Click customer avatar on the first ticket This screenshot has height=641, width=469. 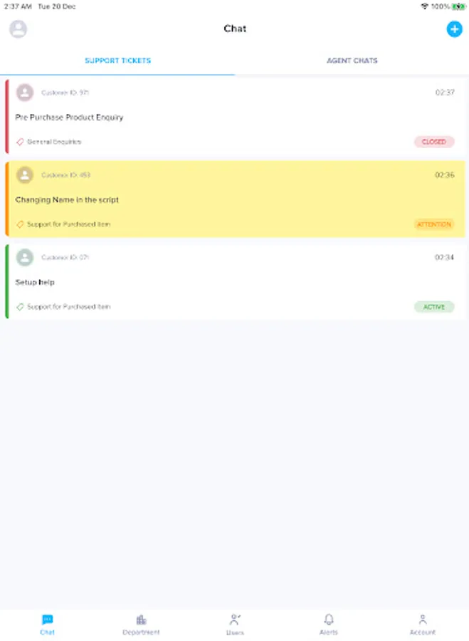tap(25, 93)
